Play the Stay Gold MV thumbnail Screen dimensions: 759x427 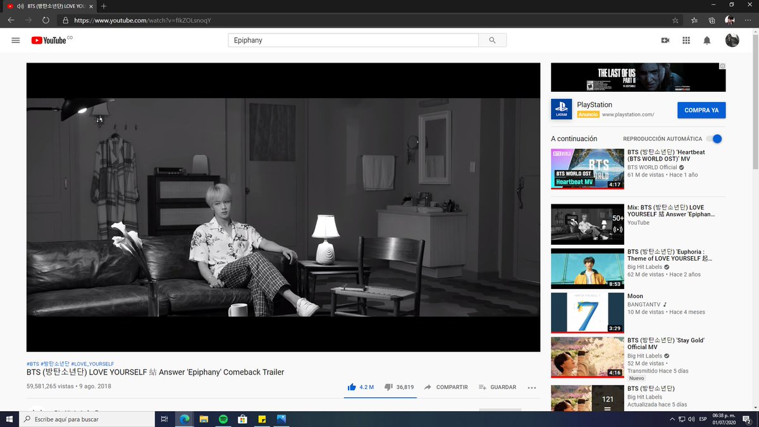(x=588, y=357)
